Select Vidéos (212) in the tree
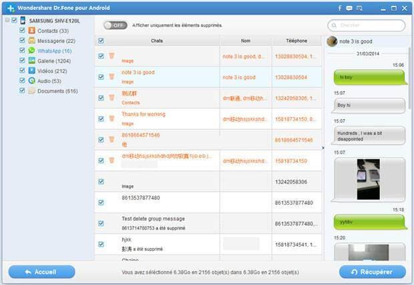The image size is (414, 285). coord(52,71)
